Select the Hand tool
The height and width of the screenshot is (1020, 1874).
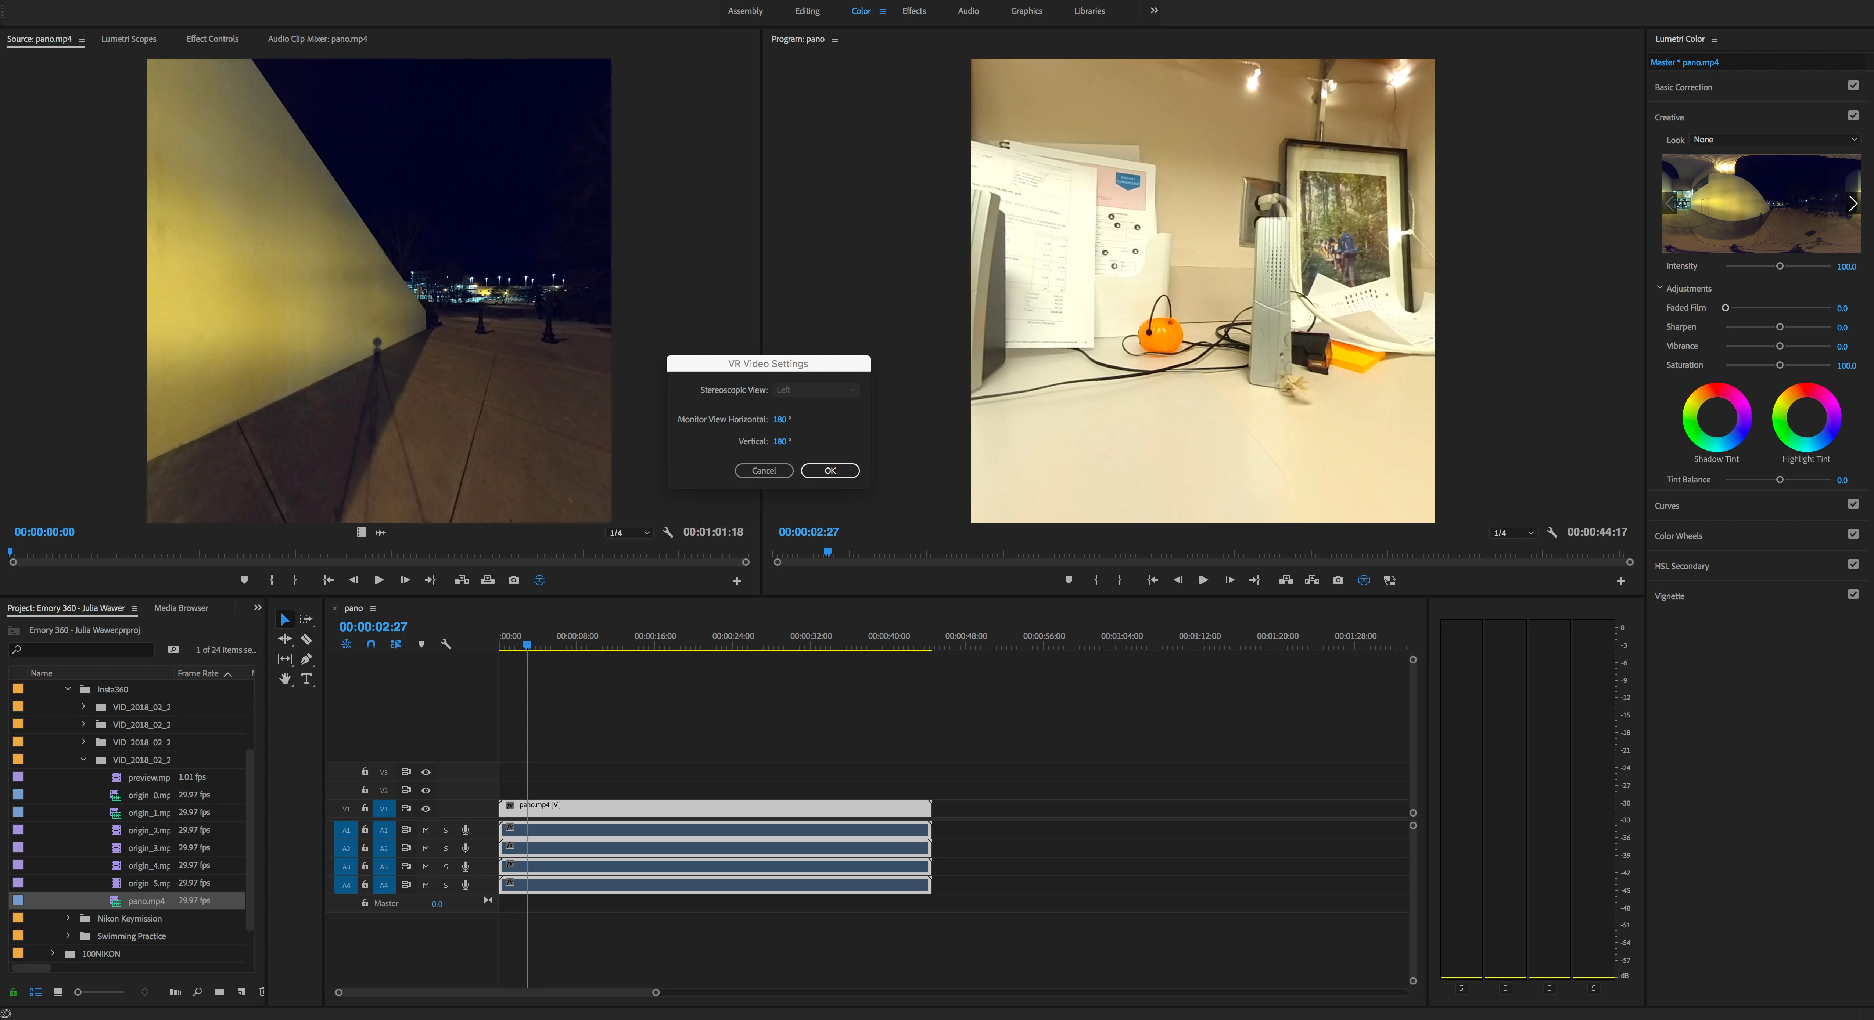click(x=285, y=678)
